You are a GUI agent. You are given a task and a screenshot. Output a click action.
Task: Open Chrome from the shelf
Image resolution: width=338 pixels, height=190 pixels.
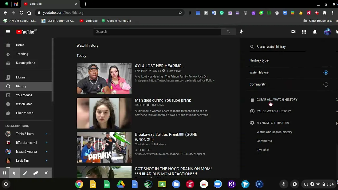(79, 184)
